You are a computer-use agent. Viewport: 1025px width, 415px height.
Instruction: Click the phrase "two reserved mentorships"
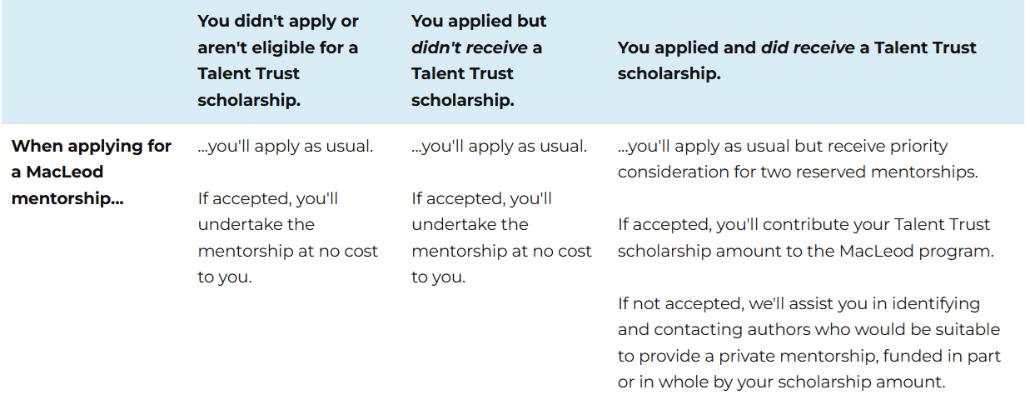[885, 172]
